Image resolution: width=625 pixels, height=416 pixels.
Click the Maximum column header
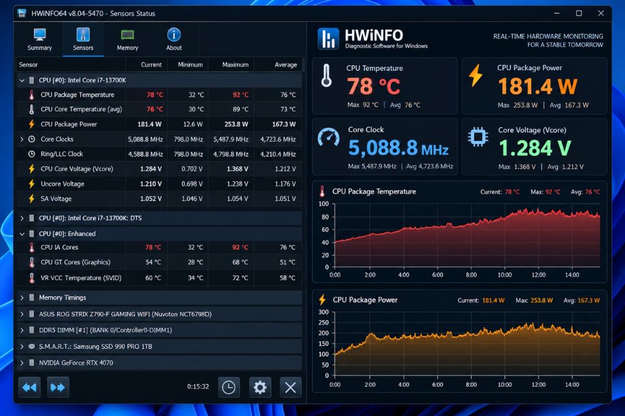(x=231, y=64)
